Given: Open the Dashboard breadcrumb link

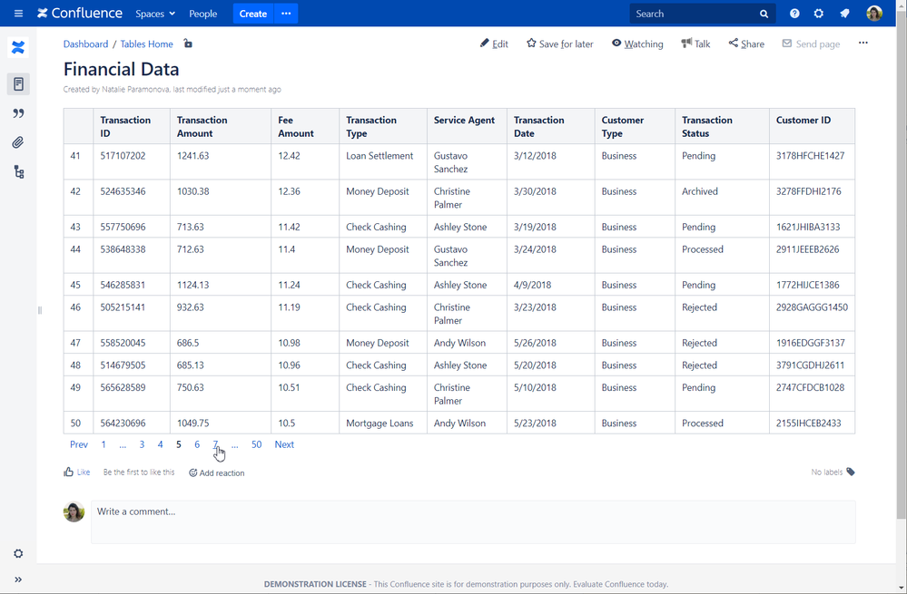Looking at the screenshot, I should [x=85, y=44].
